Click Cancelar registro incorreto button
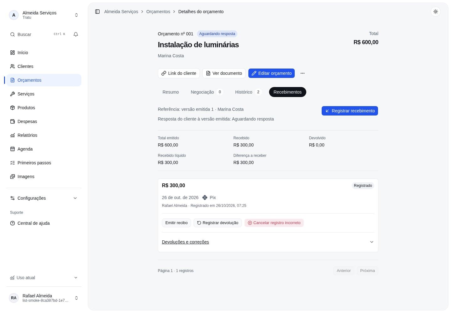This screenshot has height=313, width=451. 274,223
